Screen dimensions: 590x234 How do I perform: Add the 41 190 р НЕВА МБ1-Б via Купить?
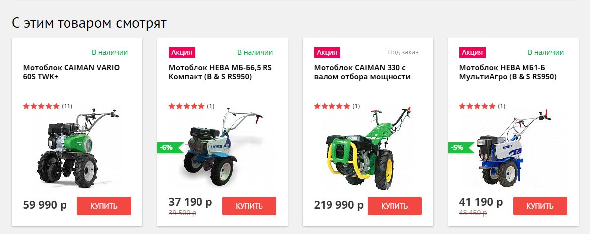[540, 206]
